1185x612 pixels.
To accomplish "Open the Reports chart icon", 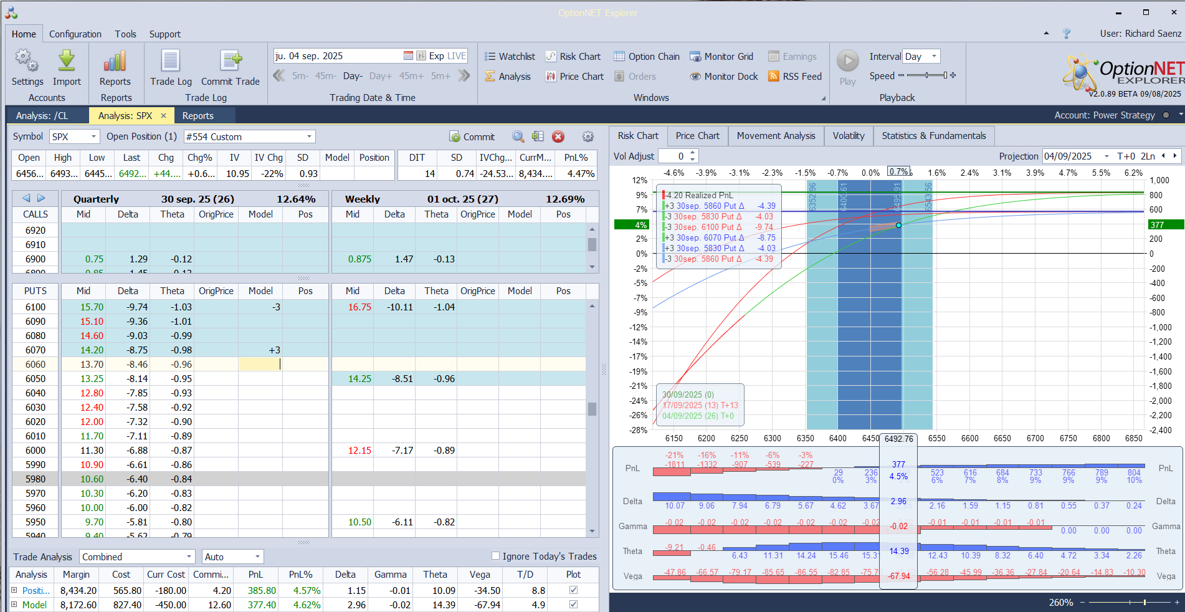I will coord(115,61).
